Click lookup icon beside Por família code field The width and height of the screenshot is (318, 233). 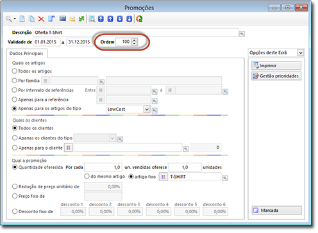click(101, 82)
